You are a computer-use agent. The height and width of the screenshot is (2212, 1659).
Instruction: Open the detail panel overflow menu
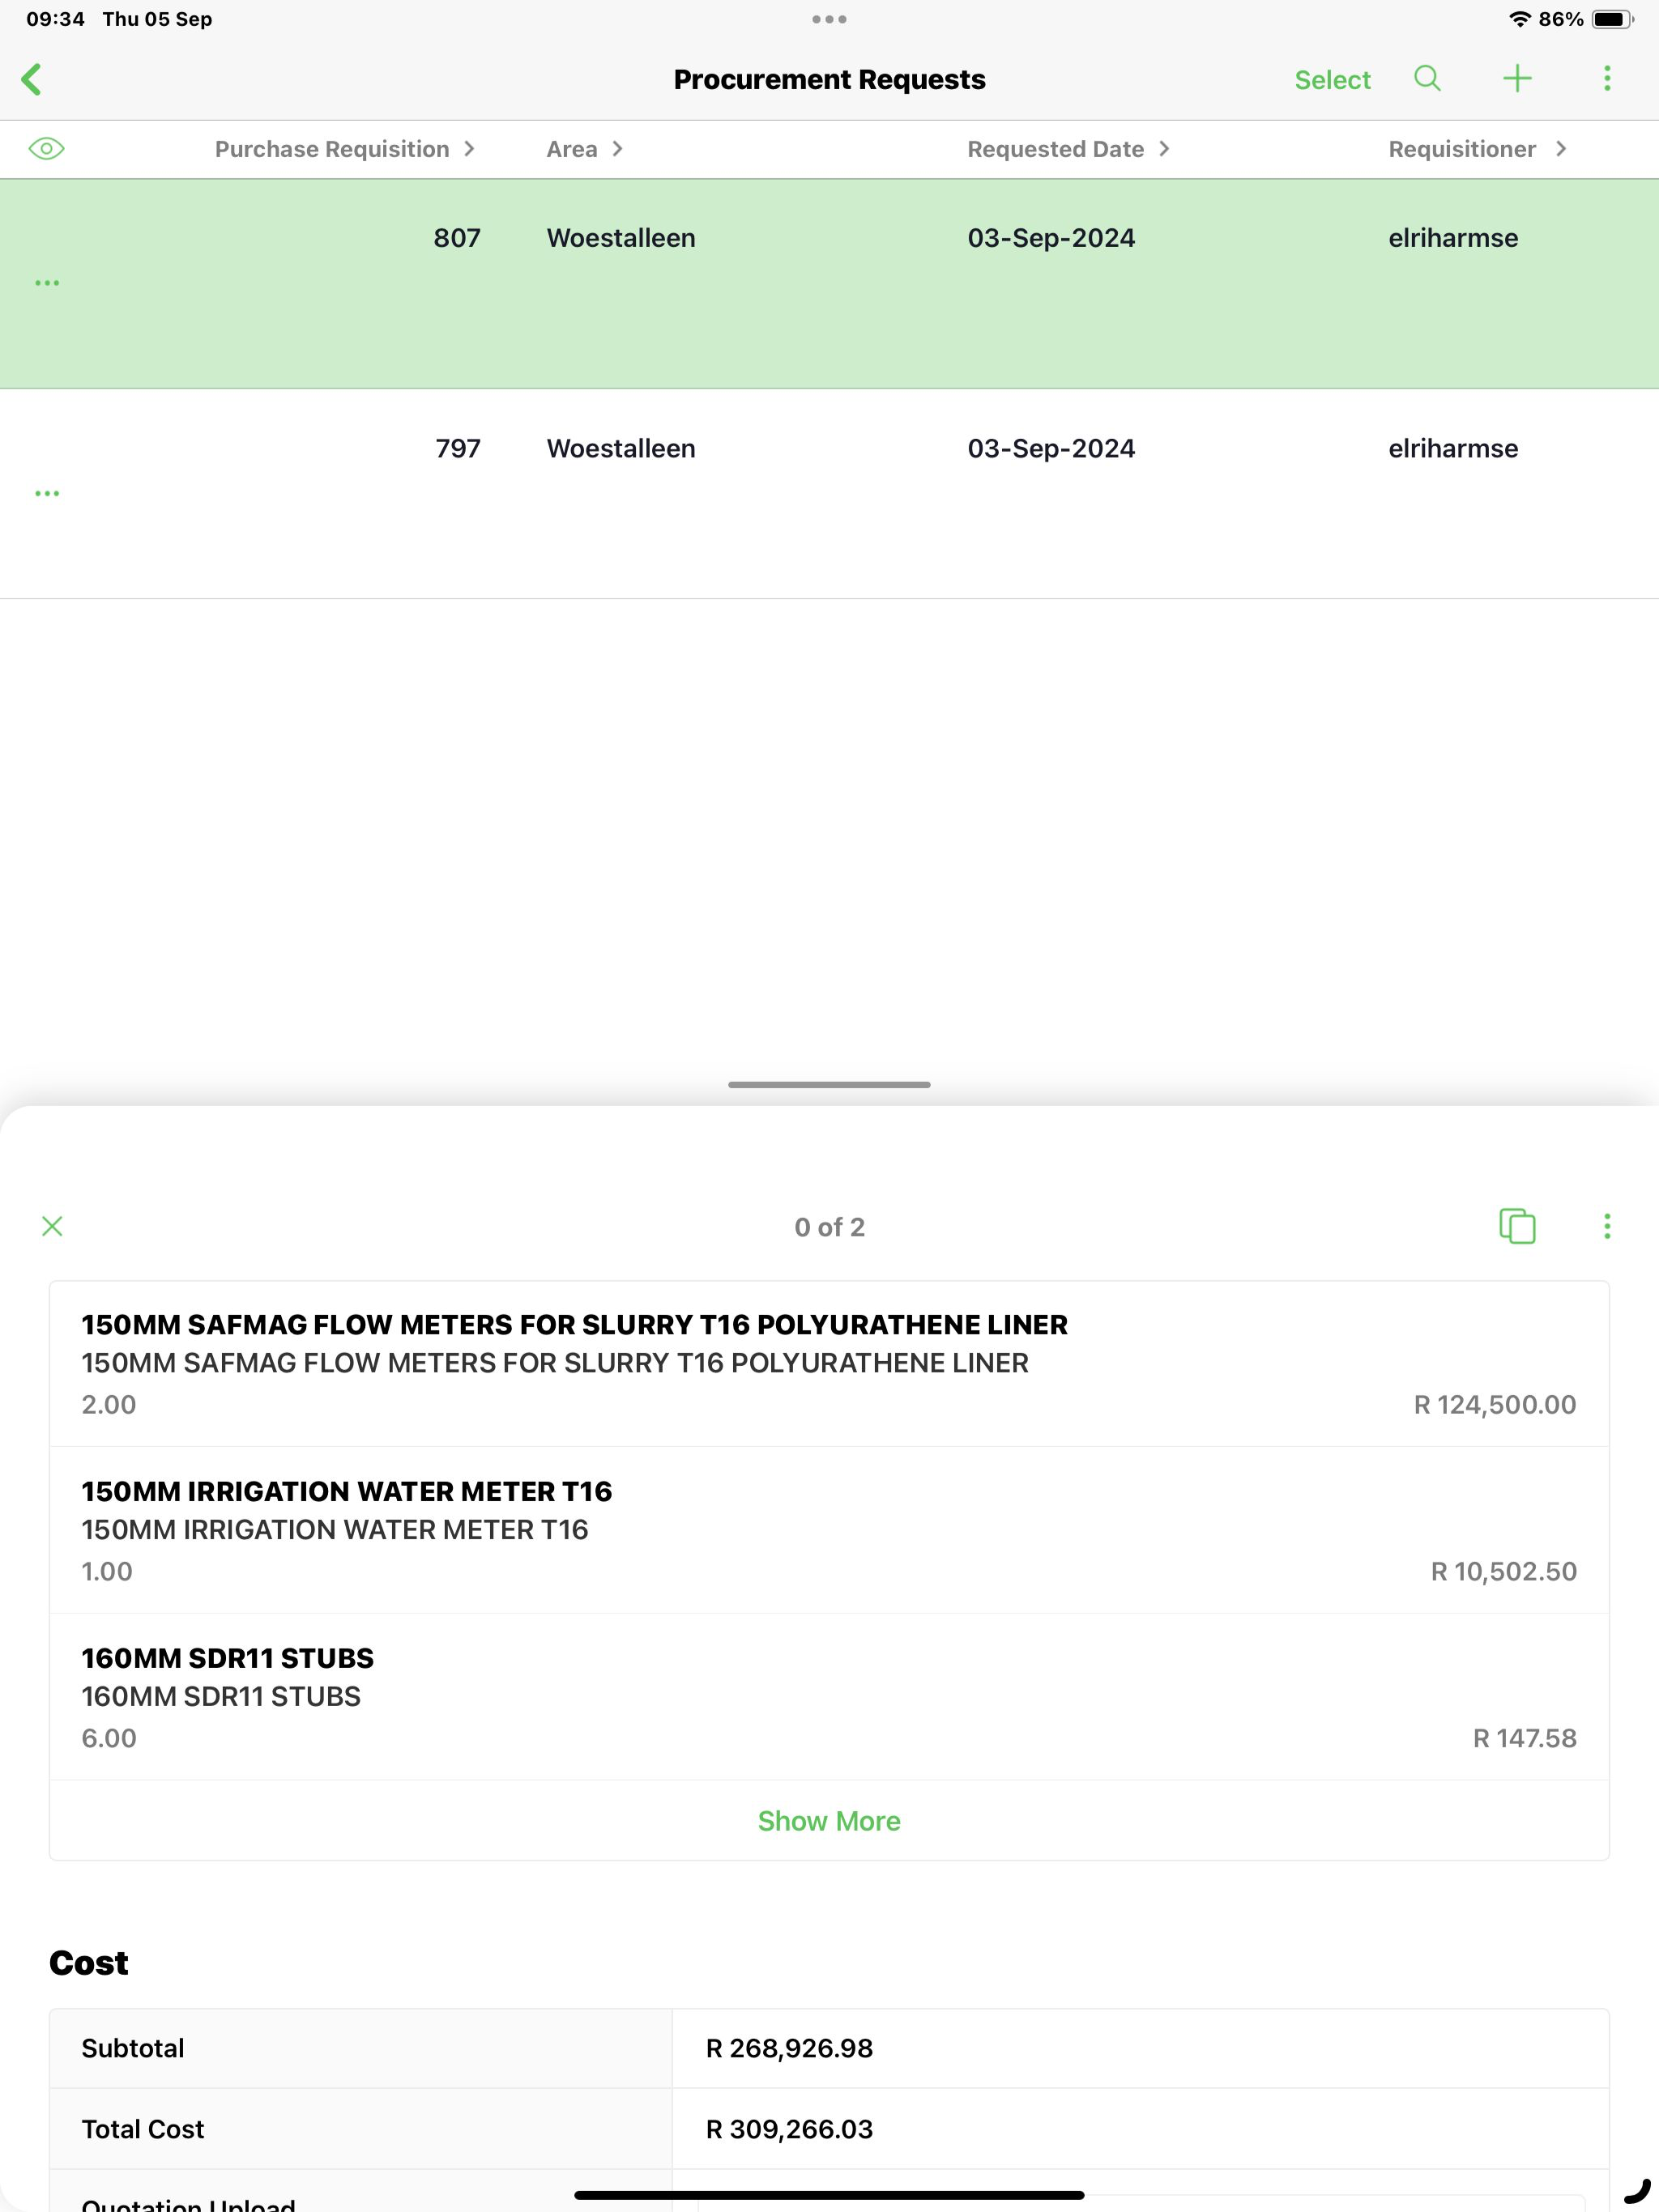(1607, 1226)
